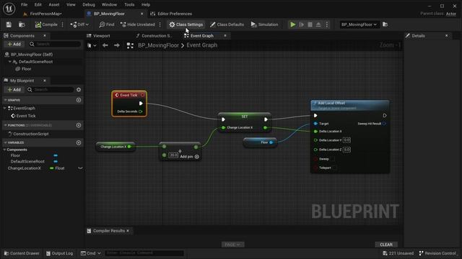Stop the play session
This screenshot has width=462, height=259.
point(310,24)
